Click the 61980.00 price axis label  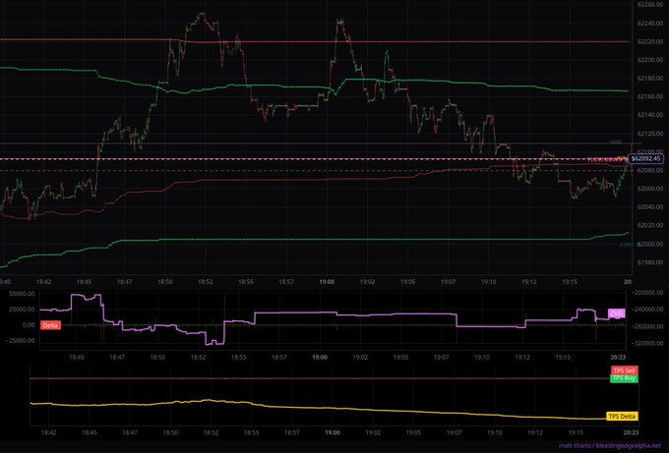(649, 262)
